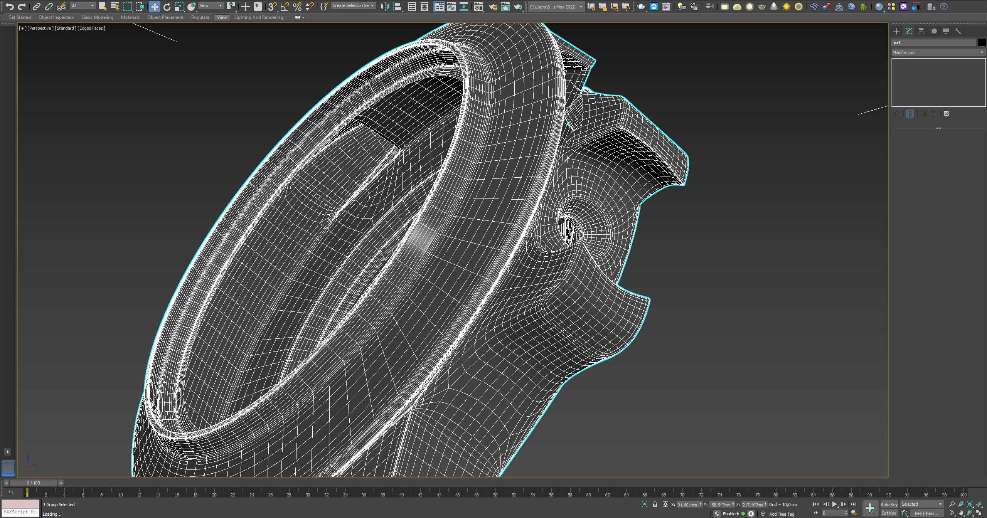Click the time slider 0 / 100 handle
The image size is (987, 518).
point(34,483)
